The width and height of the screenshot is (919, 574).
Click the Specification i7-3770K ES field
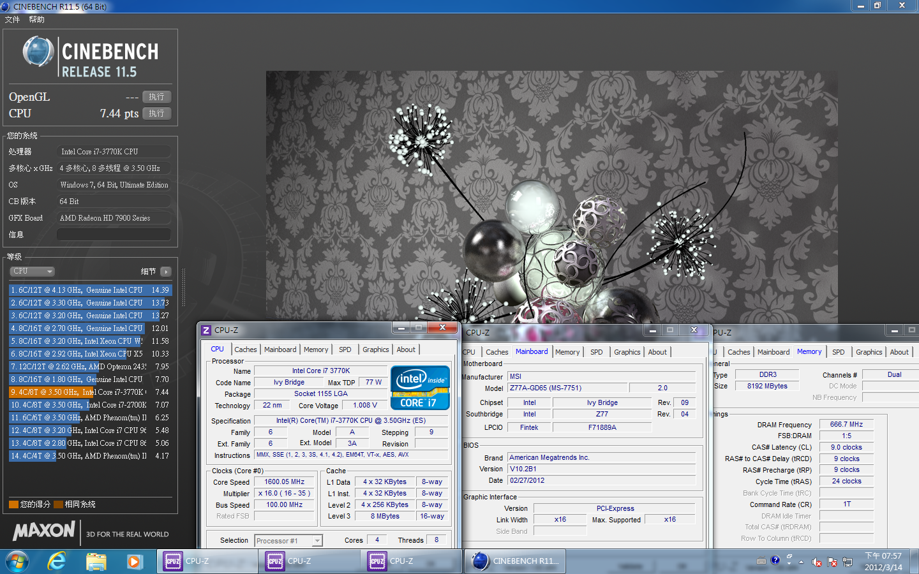click(x=351, y=421)
